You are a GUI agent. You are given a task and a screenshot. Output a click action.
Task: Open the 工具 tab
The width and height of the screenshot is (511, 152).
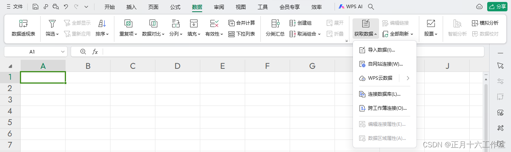(263, 7)
